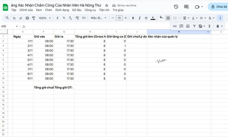Screen dimensions: 228x137
Task: Toggle bold text formatting
Action: tap(133, 18)
